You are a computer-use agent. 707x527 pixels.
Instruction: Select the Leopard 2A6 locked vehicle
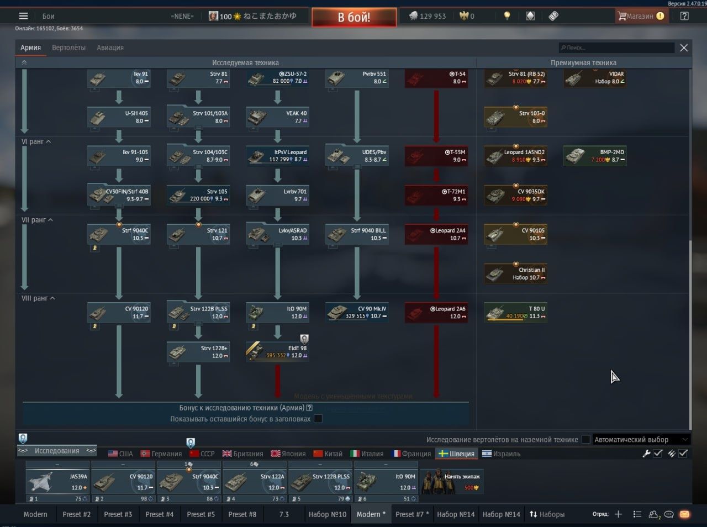(x=436, y=312)
